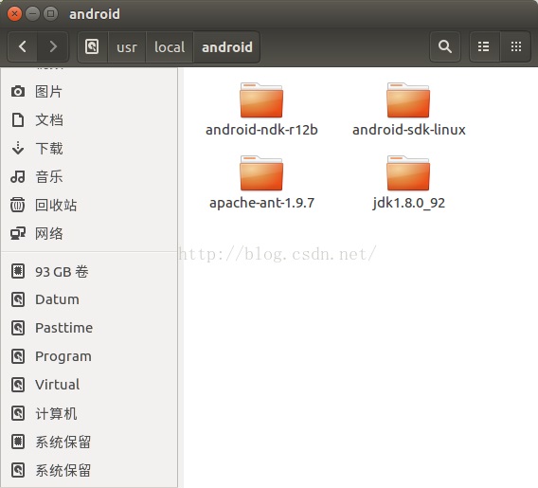Maximize the android window

click(x=51, y=14)
